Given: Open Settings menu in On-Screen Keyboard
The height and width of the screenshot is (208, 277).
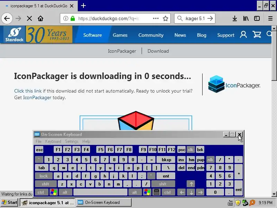Looking at the screenshot, I should [x=72, y=141].
